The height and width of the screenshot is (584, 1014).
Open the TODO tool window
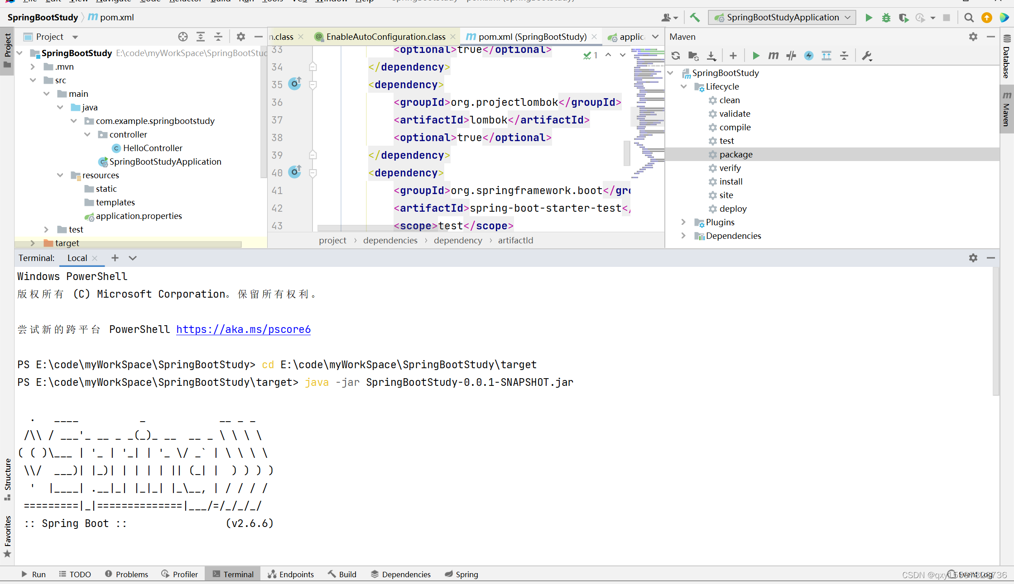pyautogui.click(x=75, y=574)
